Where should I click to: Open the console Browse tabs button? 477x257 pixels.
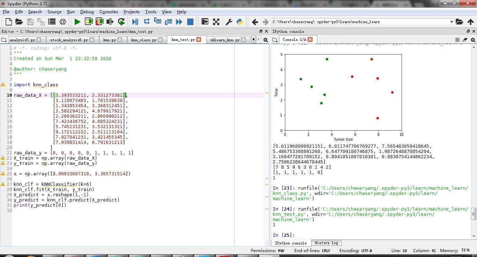click(x=275, y=39)
